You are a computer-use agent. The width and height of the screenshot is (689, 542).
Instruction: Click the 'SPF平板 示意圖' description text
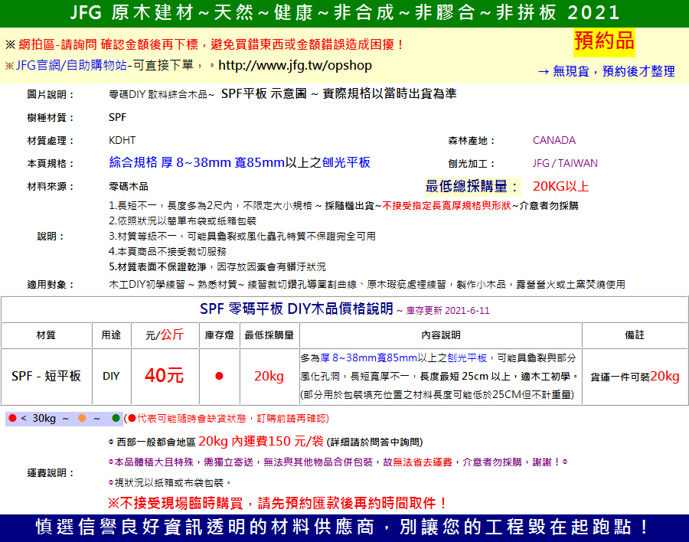[263, 93]
